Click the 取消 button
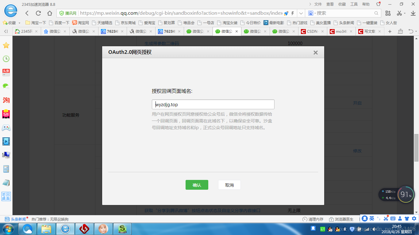Image resolution: width=419 pixels, height=235 pixels. (229, 185)
